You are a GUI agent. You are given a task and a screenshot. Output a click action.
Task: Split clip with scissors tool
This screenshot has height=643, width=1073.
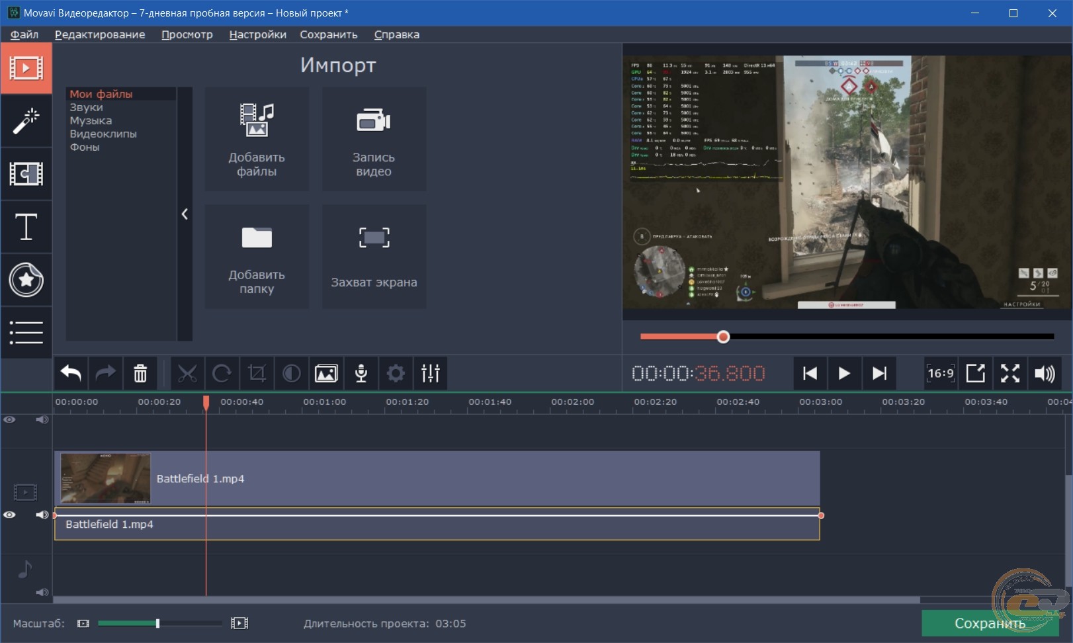tap(187, 374)
